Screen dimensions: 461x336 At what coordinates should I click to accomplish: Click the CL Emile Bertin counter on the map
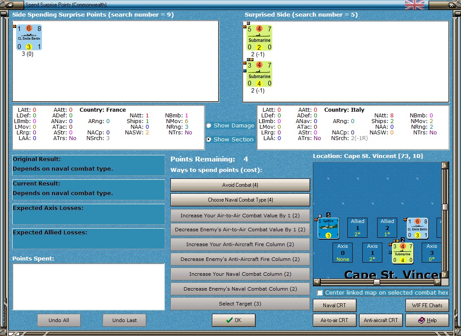click(418, 228)
